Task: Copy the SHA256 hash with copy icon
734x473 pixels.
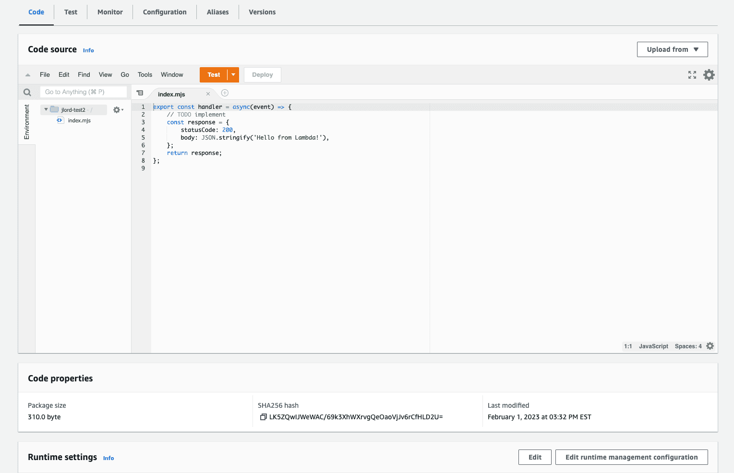Action: [x=263, y=417]
